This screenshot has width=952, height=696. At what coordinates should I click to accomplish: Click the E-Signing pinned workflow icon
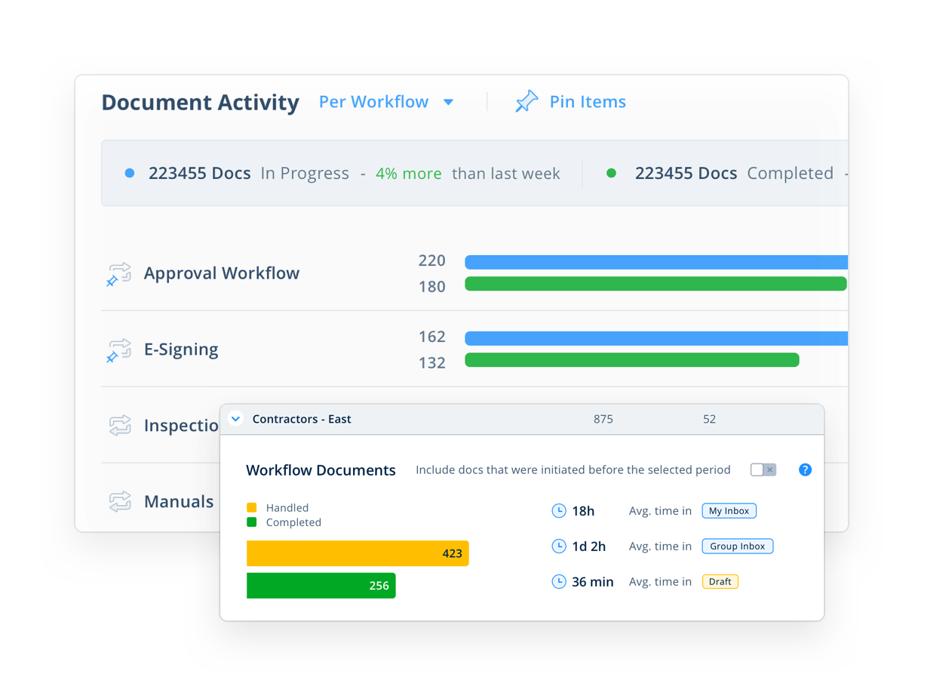pyautogui.click(x=118, y=350)
